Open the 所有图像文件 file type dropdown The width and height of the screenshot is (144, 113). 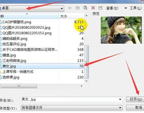click(72, 108)
